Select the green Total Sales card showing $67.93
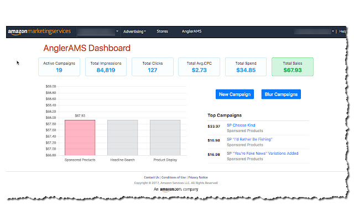This screenshot has width=354, height=221. (293, 67)
